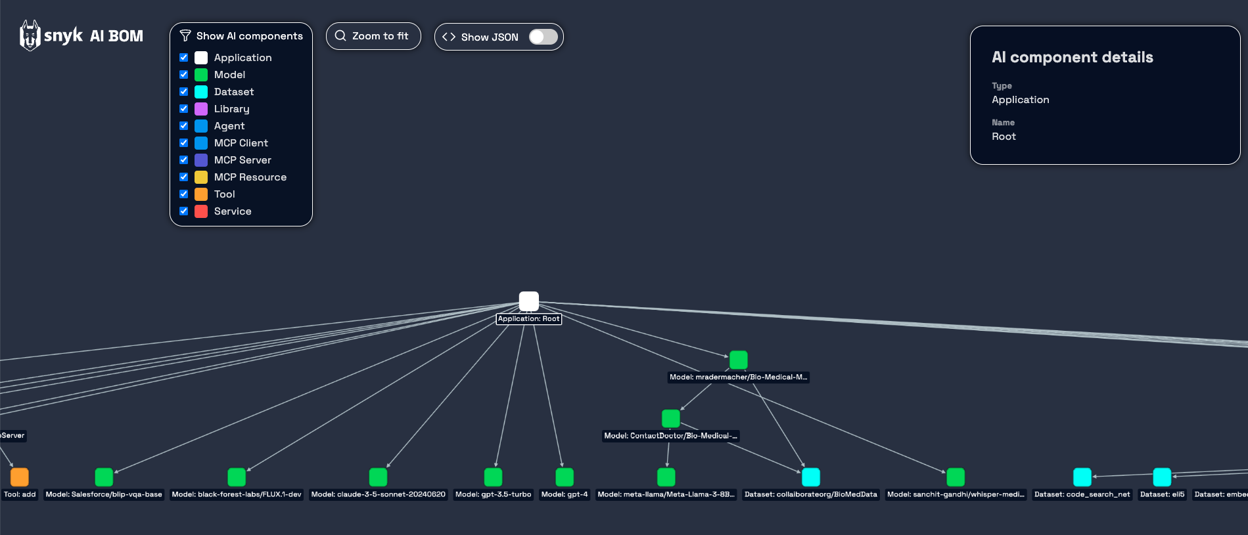The image size is (1248, 535).
Task: Select the eli5 dataset node
Action: point(1162,477)
